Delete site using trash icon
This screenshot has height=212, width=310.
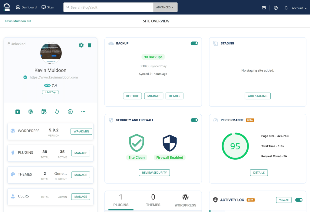tap(90, 45)
